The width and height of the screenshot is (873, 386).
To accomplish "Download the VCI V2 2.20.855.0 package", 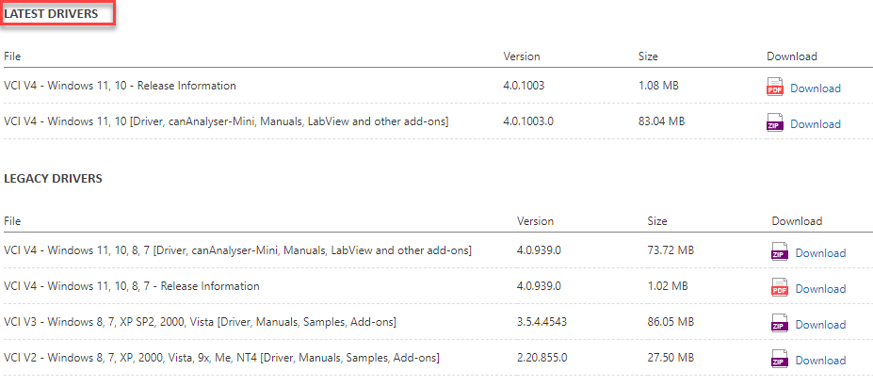I will click(820, 361).
